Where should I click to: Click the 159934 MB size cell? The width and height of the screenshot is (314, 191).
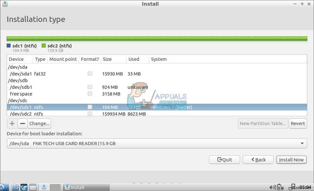coord(113,114)
